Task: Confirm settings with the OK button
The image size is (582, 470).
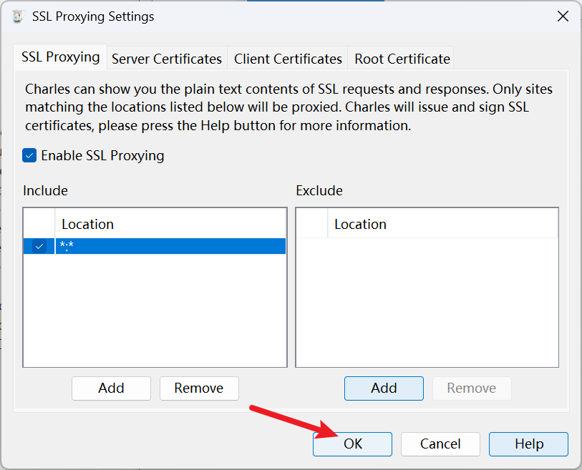Action: pos(352,444)
